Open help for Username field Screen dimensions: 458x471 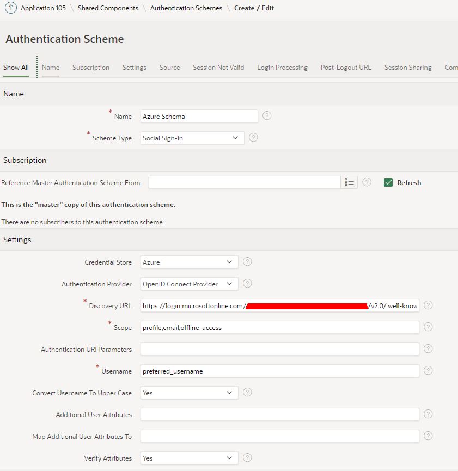(x=428, y=371)
